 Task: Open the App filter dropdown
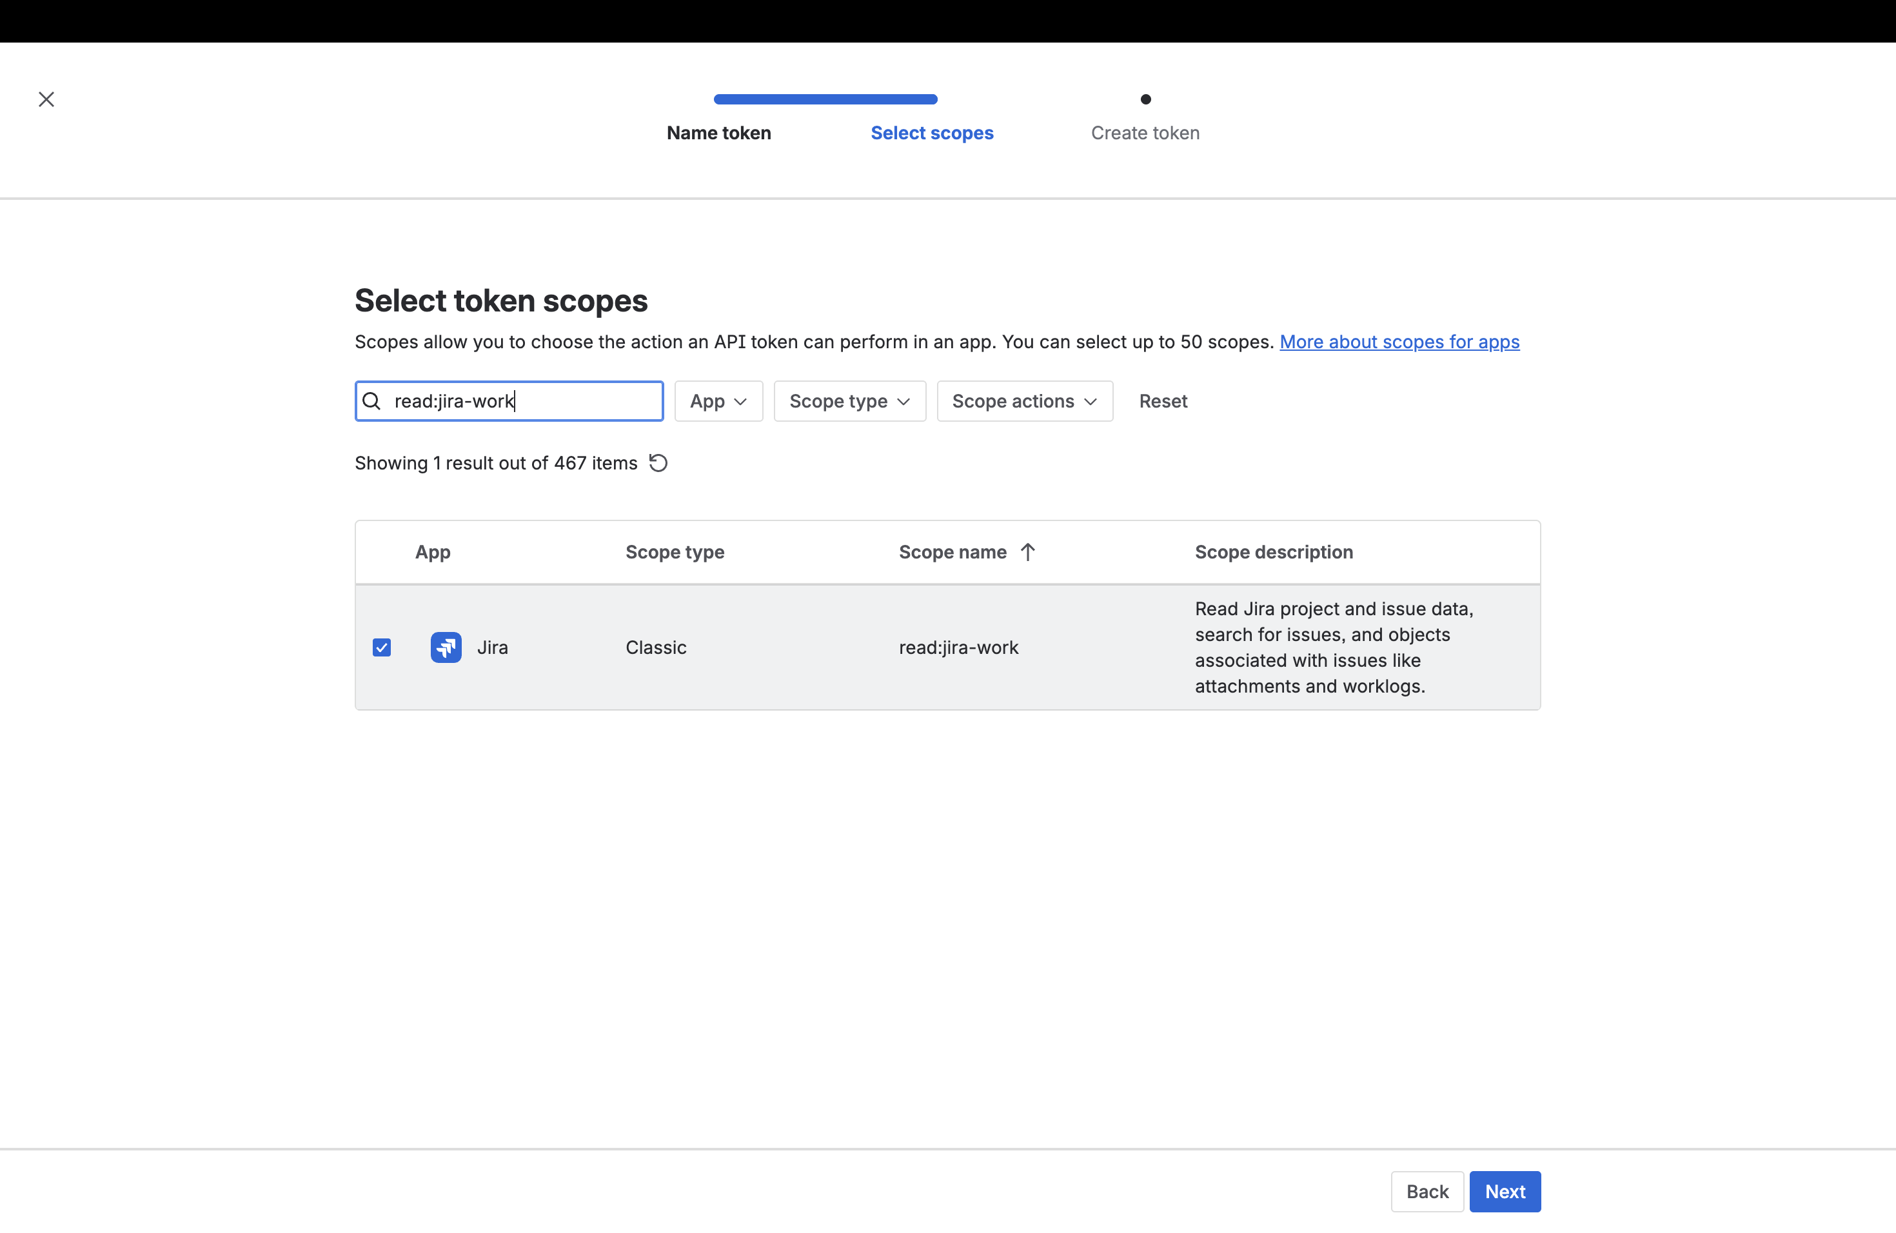718,400
